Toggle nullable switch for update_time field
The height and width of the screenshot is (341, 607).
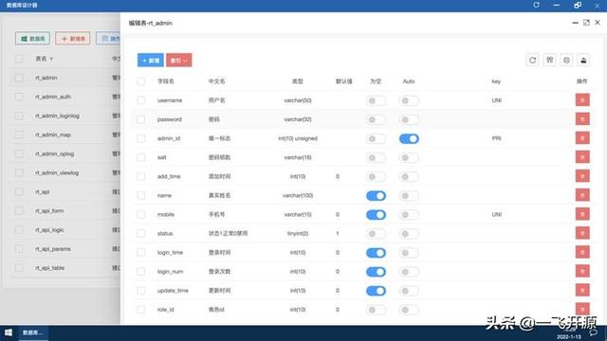coord(376,291)
